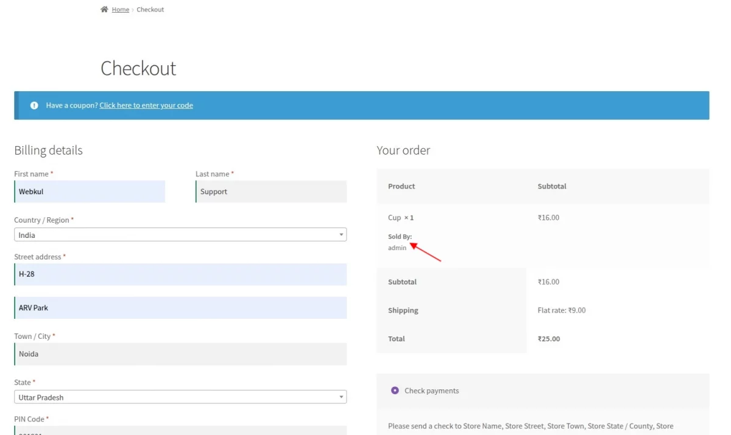The height and width of the screenshot is (435, 731).
Task: Click the Product column header
Action: [x=401, y=186]
